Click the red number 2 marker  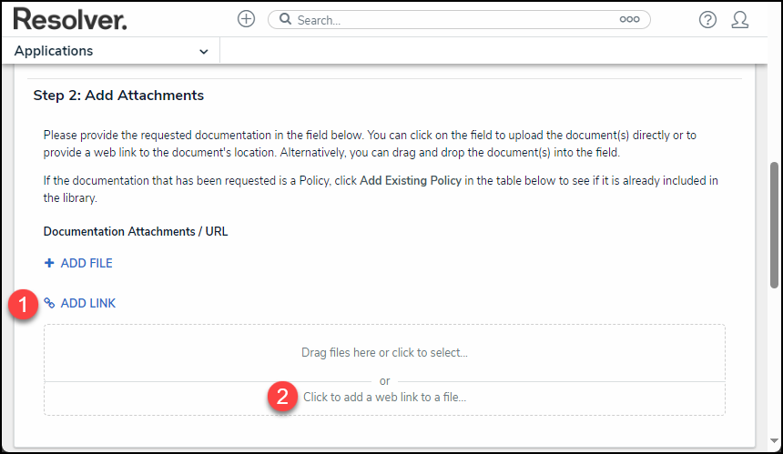[283, 398]
